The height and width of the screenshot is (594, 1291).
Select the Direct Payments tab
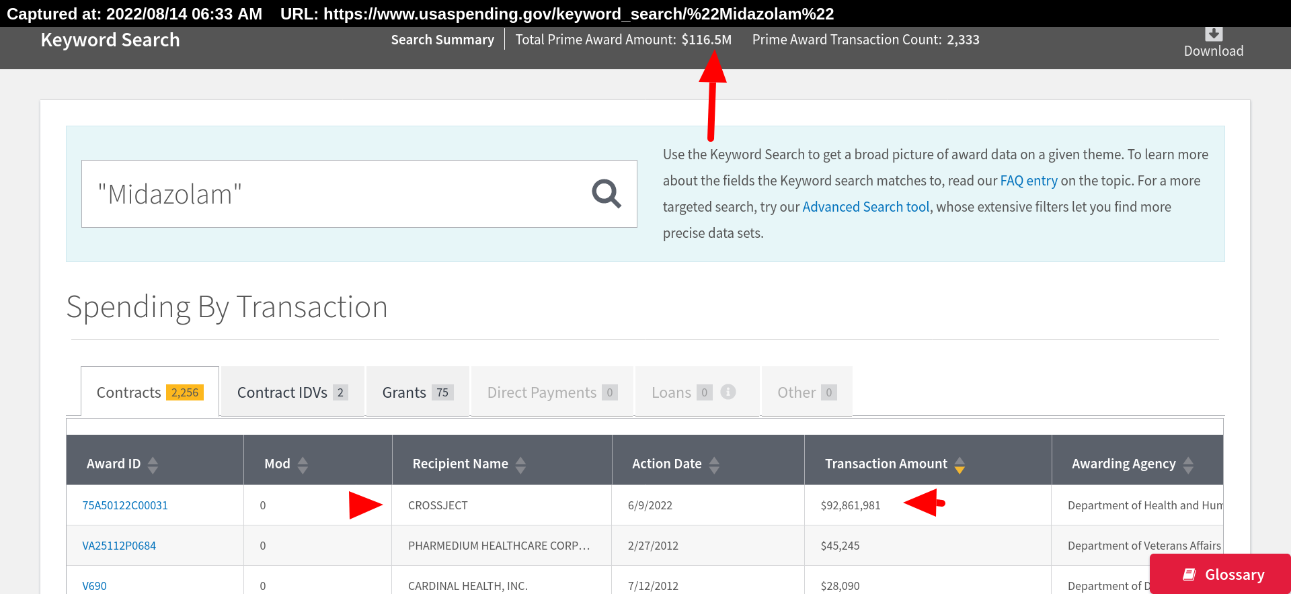click(552, 392)
